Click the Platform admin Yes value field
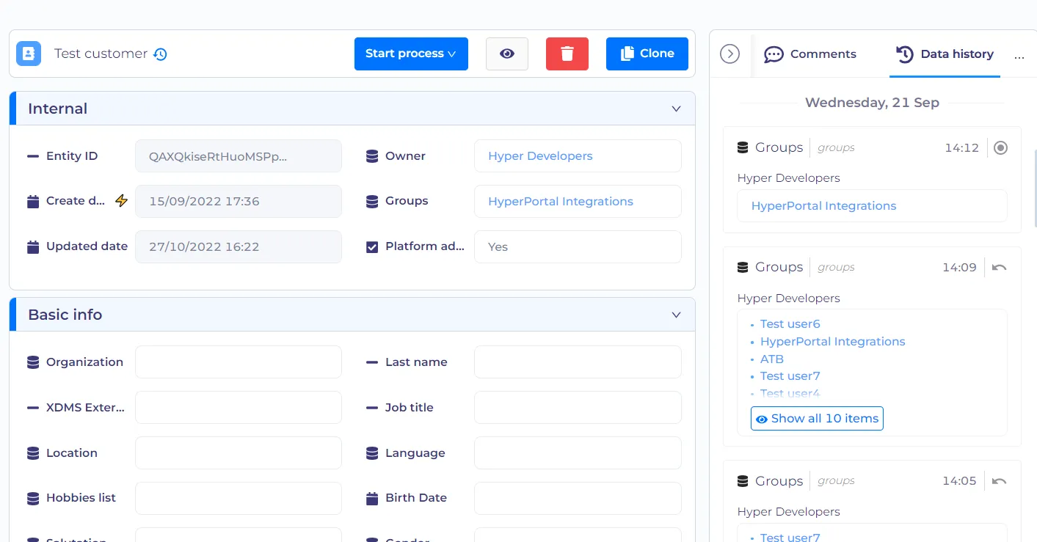Viewport: 1037px width, 542px height. 578,247
